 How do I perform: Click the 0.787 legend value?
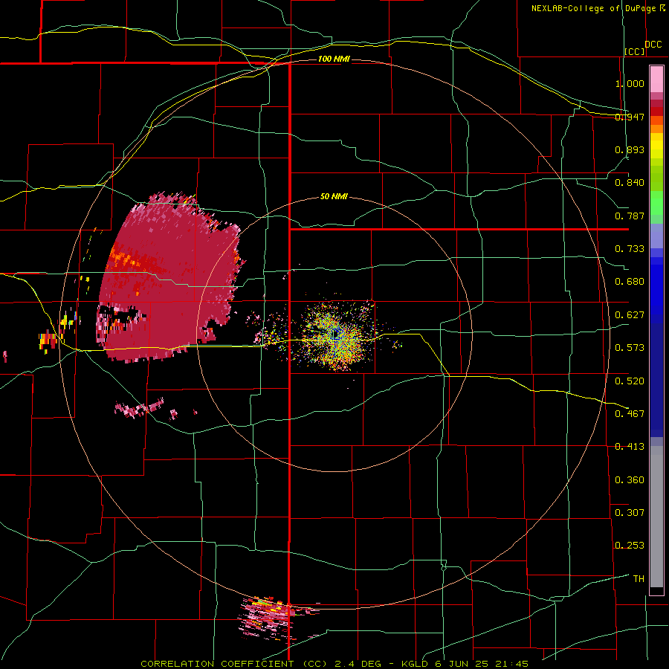(x=630, y=216)
